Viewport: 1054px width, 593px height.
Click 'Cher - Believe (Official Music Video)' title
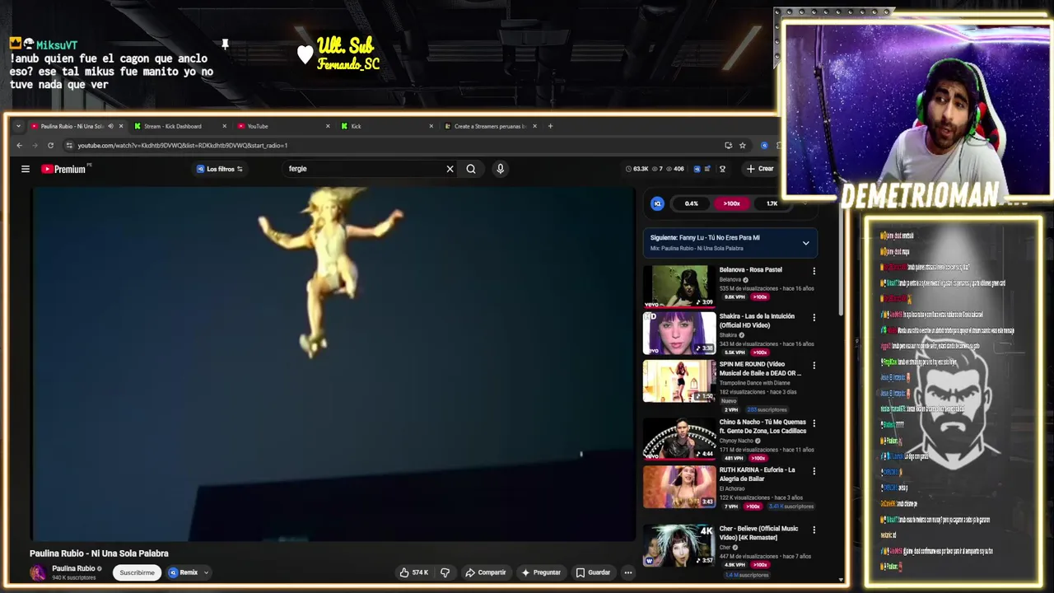pos(758,533)
